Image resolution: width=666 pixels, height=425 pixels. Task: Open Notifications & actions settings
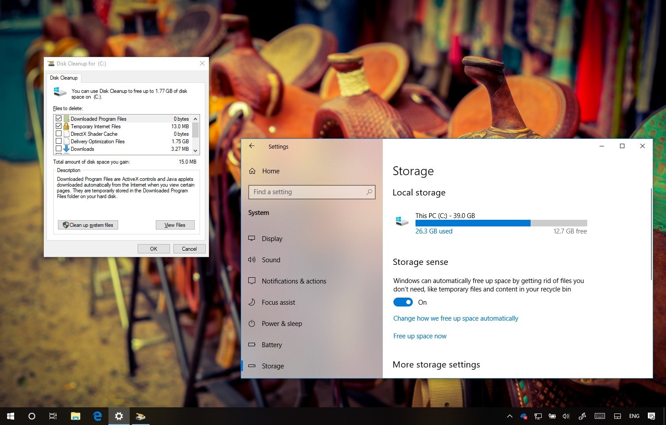312,281
